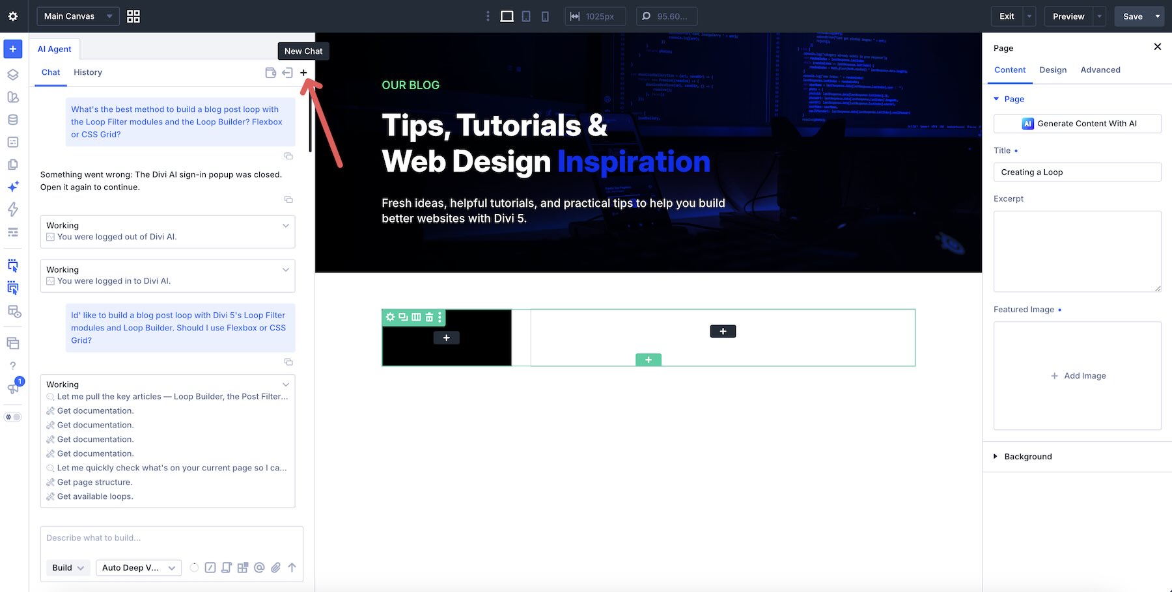Click Add Image in Featured Image box
The width and height of the screenshot is (1172, 592).
tap(1078, 375)
